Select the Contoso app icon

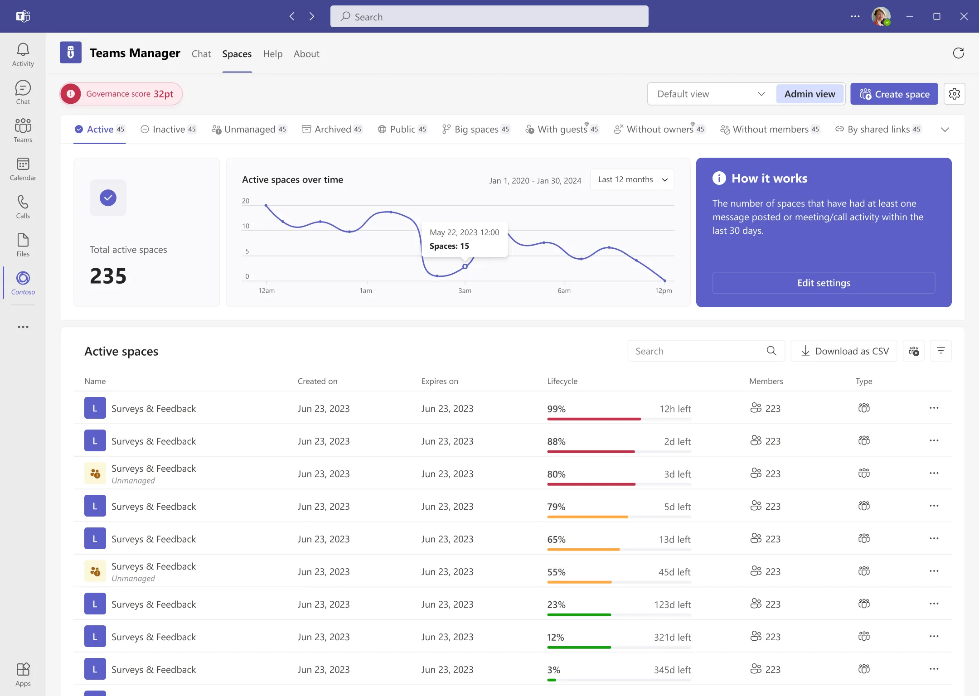click(23, 283)
